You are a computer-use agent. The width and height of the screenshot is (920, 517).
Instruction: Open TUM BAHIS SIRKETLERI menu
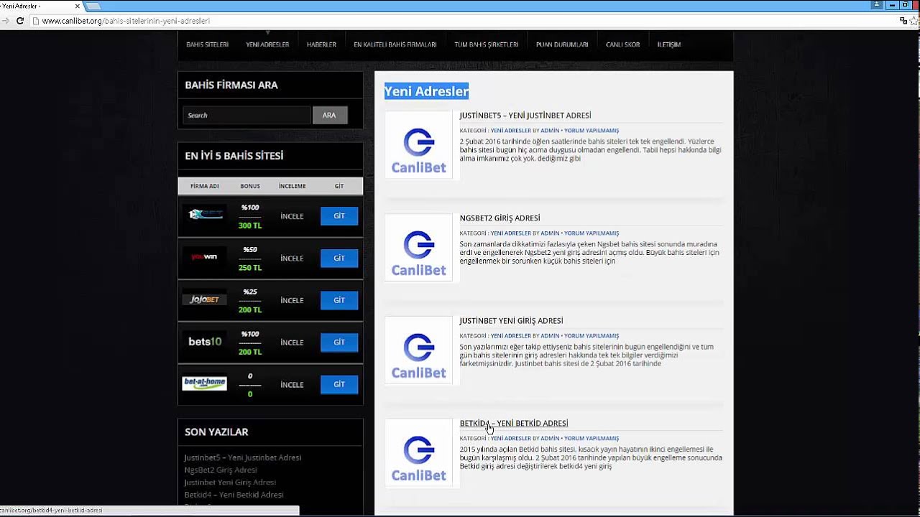(x=486, y=45)
